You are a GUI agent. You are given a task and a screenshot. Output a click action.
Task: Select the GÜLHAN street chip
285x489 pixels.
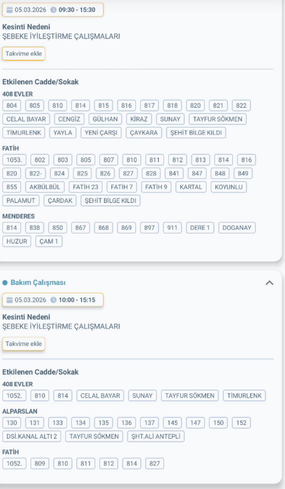click(105, 119)
